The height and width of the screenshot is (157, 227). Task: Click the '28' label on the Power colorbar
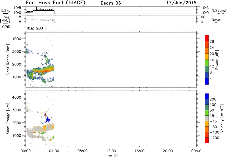point(212,41)
